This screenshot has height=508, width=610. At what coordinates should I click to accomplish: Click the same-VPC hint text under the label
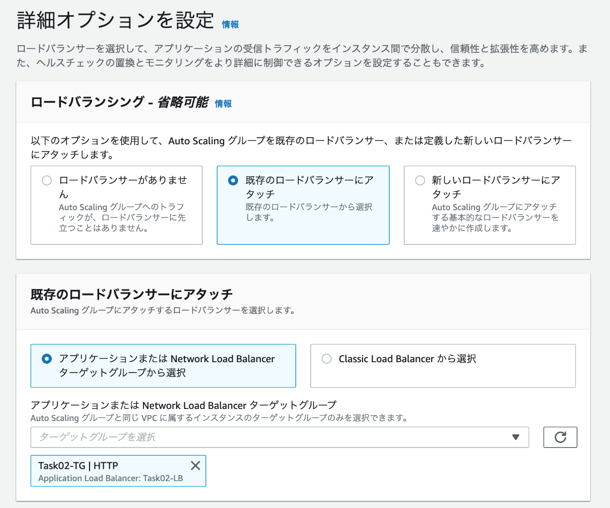[219, 418]
